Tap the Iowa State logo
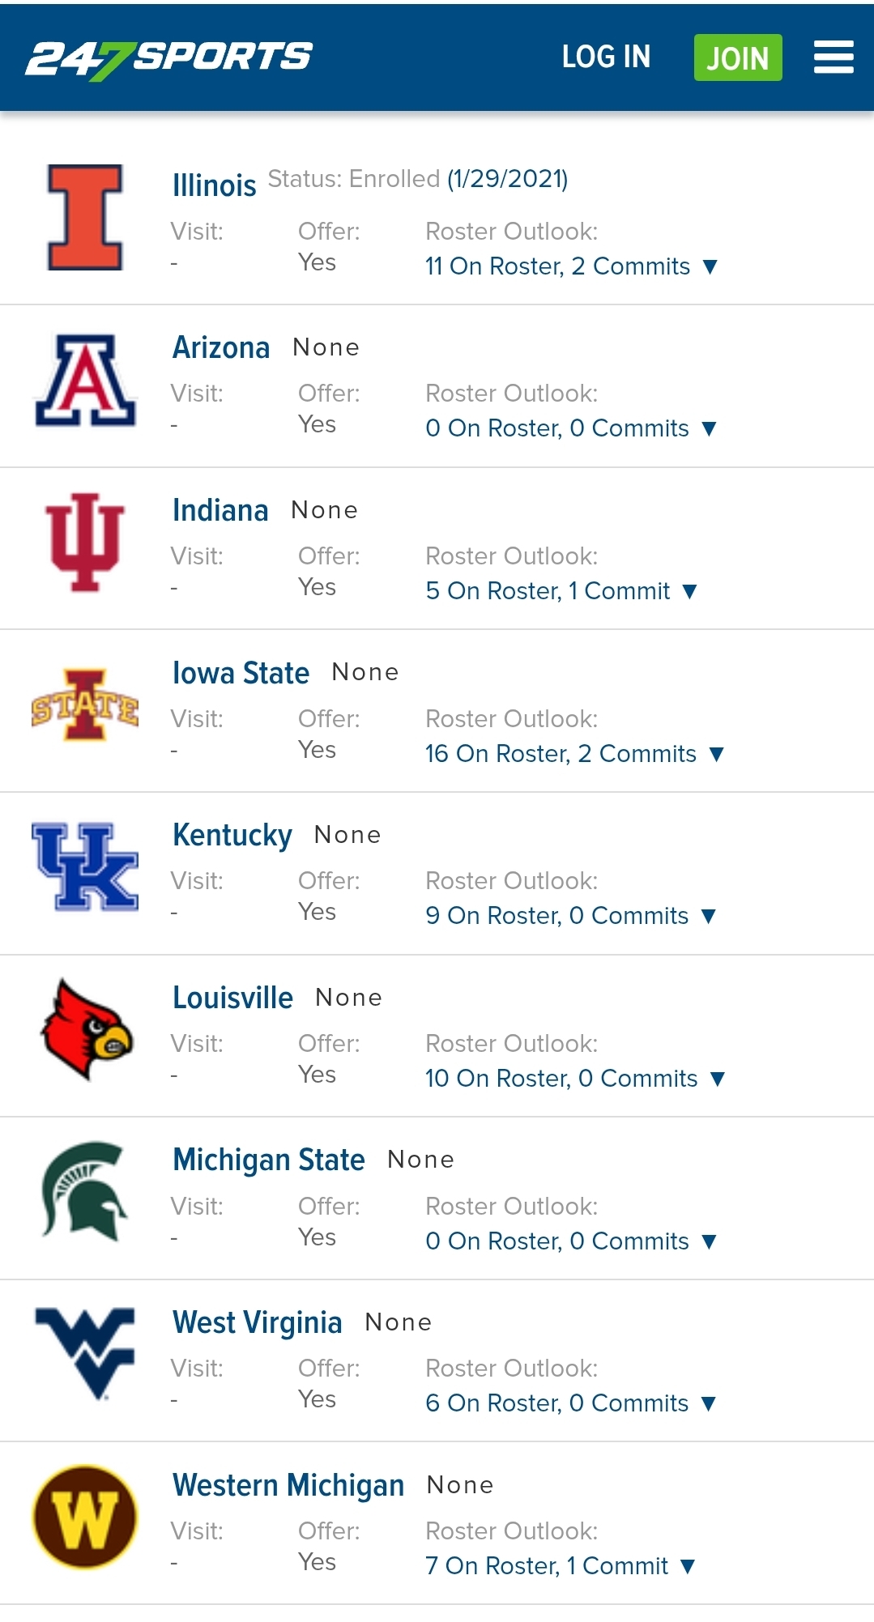The image size is (874, 1622). pyautogui.click(x=85, y=705)
